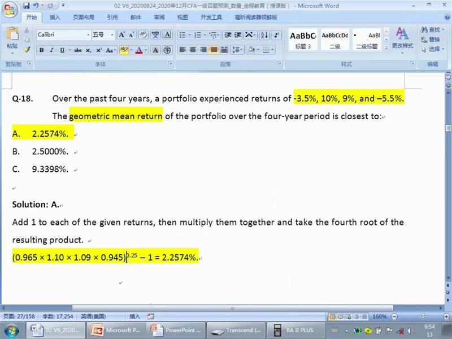Click the 替换 replace button
Image resolution: width=452 pixels, height=339 pixels.
coord(430,40)
